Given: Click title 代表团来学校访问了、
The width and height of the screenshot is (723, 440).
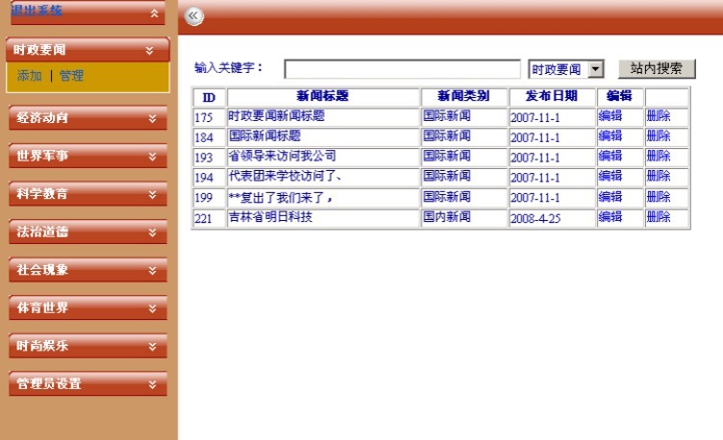Looking at the screenshot, I should [286, 176].
